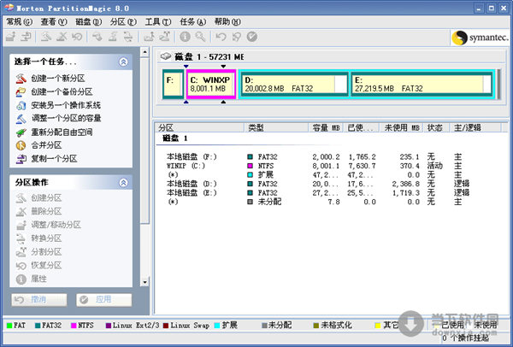Click the resize/move partition icon that starts the toolbar

[11, 37]
